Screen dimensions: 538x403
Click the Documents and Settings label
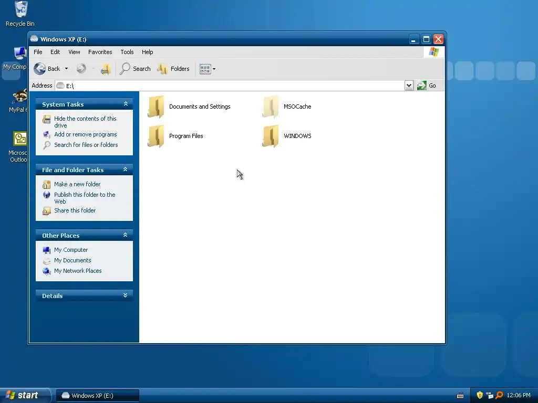(x=200, y=107)
